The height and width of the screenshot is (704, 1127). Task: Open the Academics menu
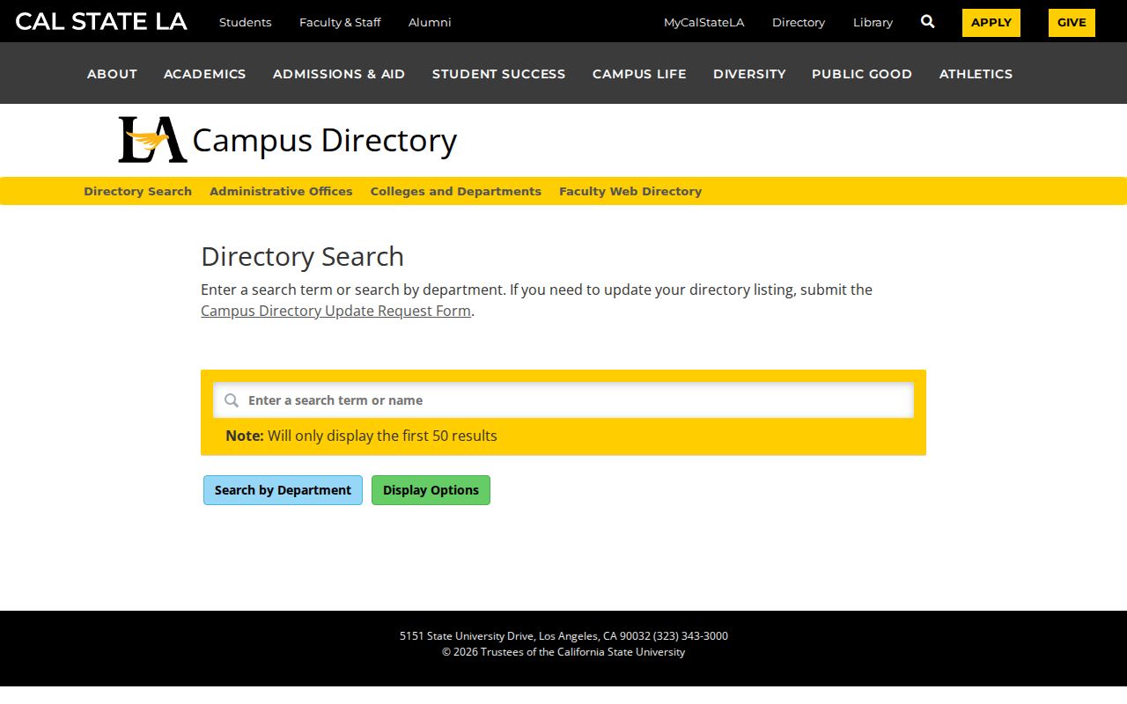[205, 74]
